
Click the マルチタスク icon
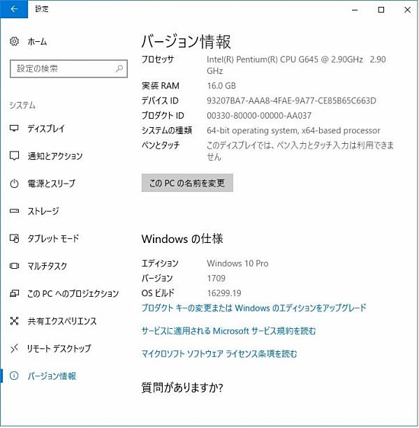tap(15, 266)
